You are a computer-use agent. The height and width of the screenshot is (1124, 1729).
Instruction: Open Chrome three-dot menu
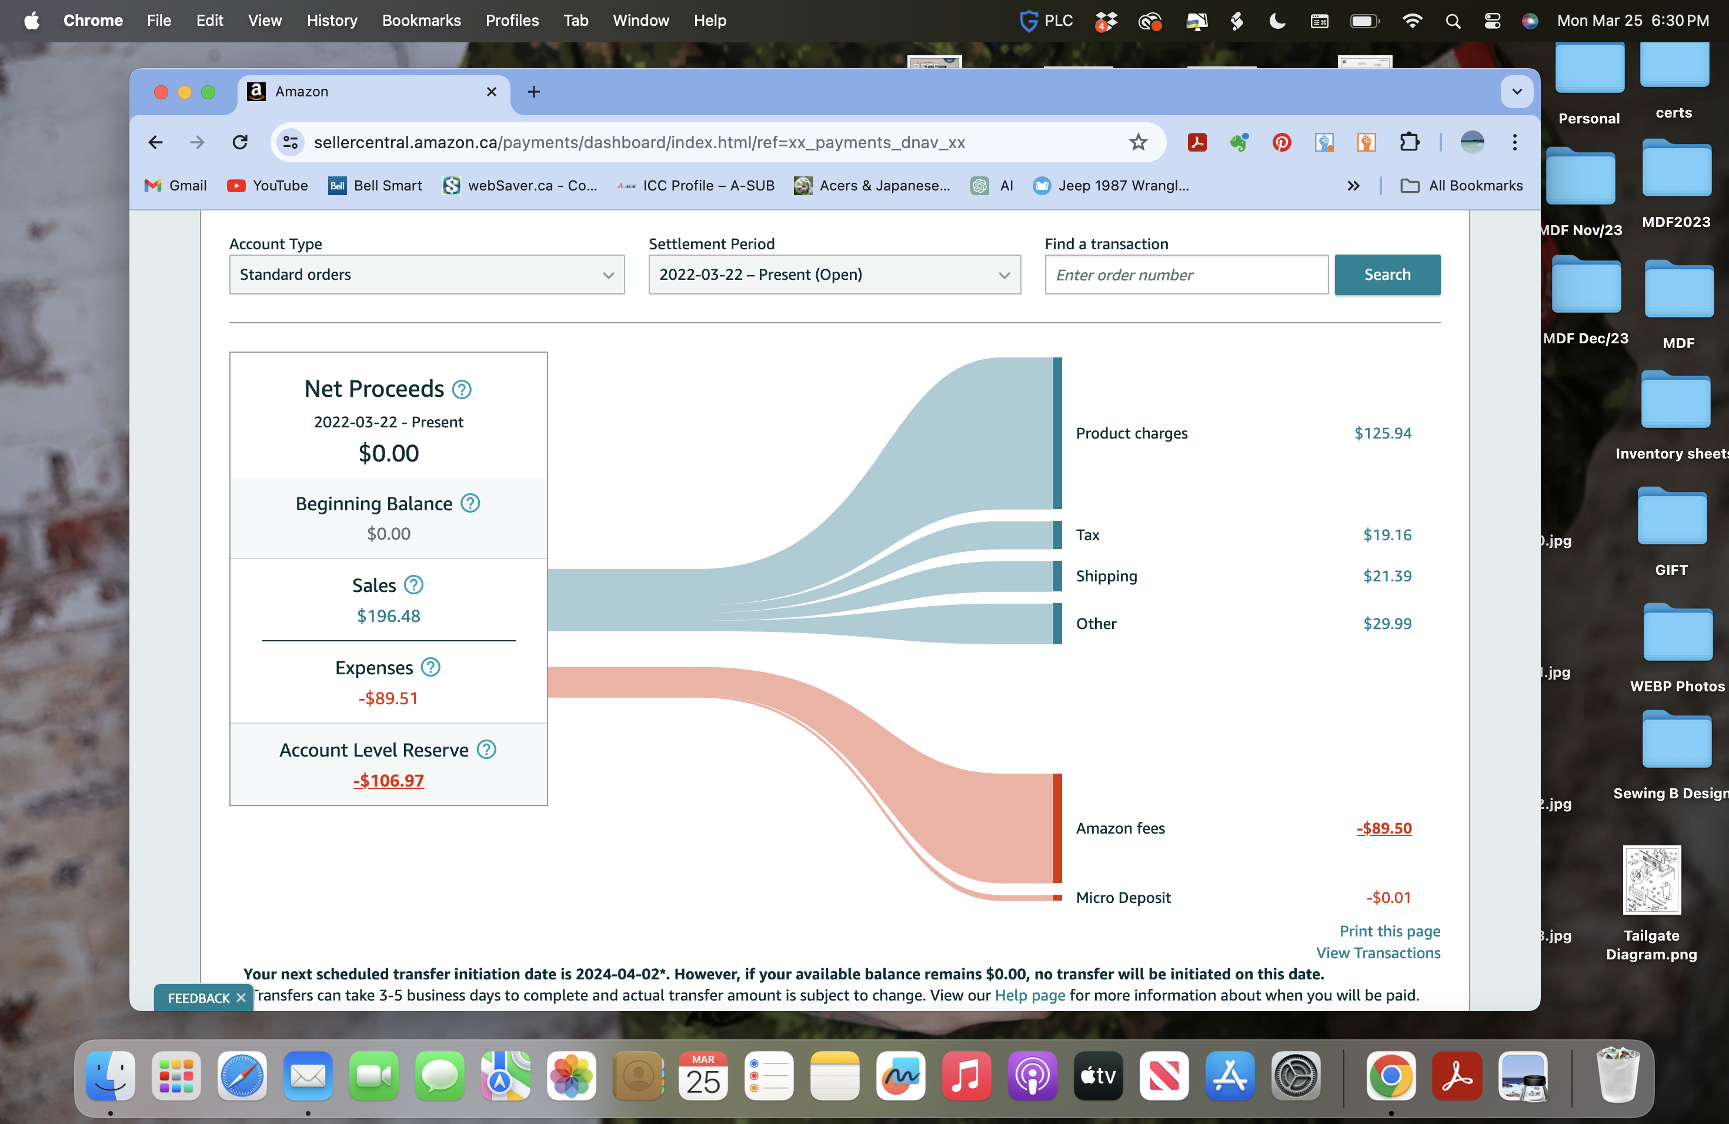point(1515,142)
